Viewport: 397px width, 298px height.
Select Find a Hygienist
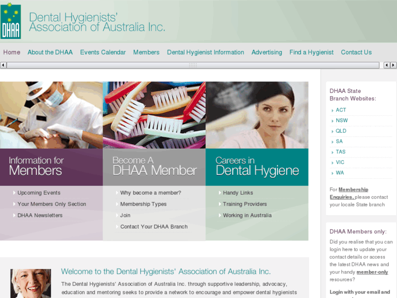(311, 52)
